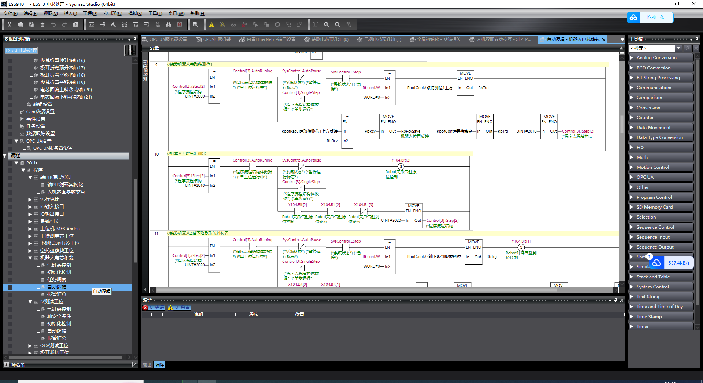Expand the IO输入接口 tree node
The height and width of the screenshot is (383, 703).
tap(30, 207)
